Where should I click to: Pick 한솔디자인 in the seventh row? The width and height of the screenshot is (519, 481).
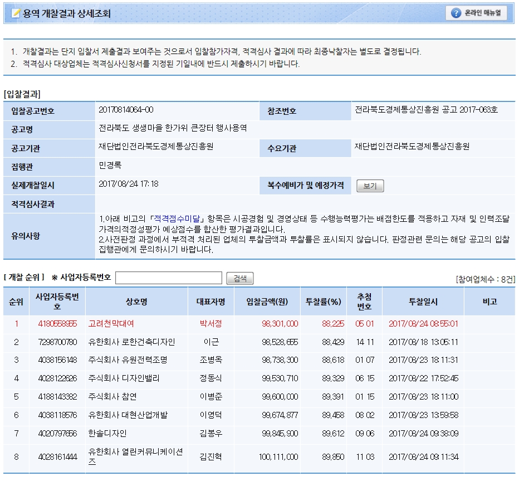[x=107, y=434]
